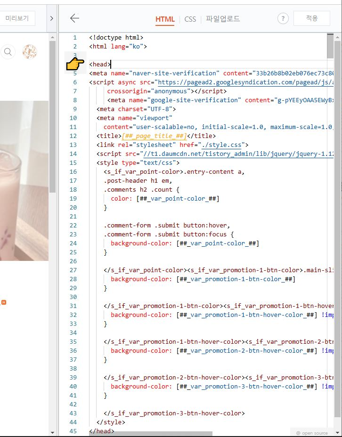The height and width of the screenshot is (437, 342).
Task: Switch to the HTML tab
Action: (165, 19)
